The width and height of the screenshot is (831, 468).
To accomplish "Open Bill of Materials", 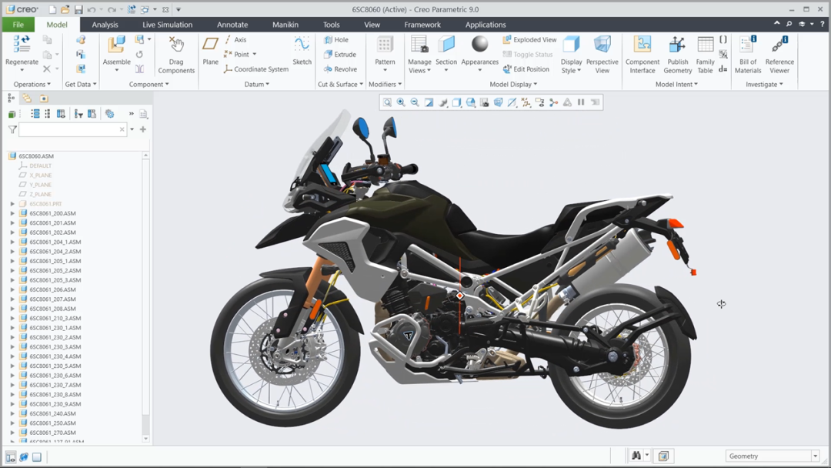I will [x=748, y=54].
